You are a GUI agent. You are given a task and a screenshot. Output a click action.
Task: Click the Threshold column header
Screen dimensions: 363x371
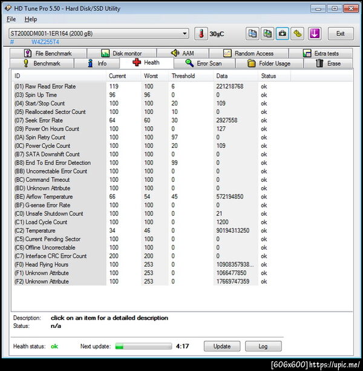191,76
